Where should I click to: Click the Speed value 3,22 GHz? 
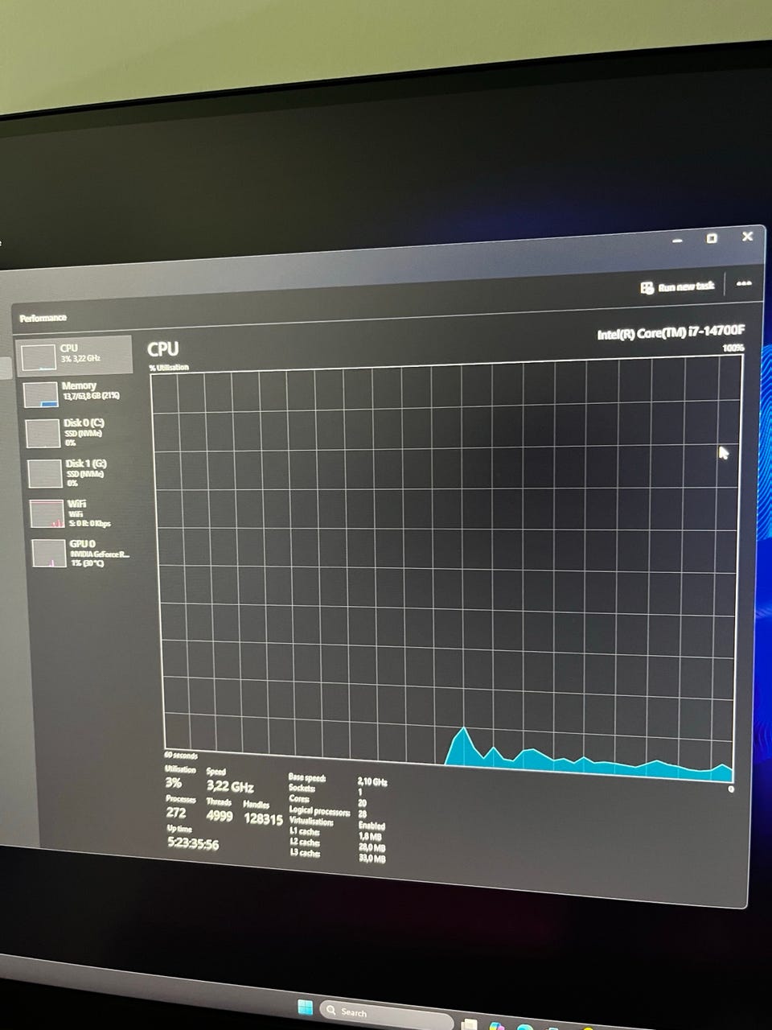coord(230,786)
